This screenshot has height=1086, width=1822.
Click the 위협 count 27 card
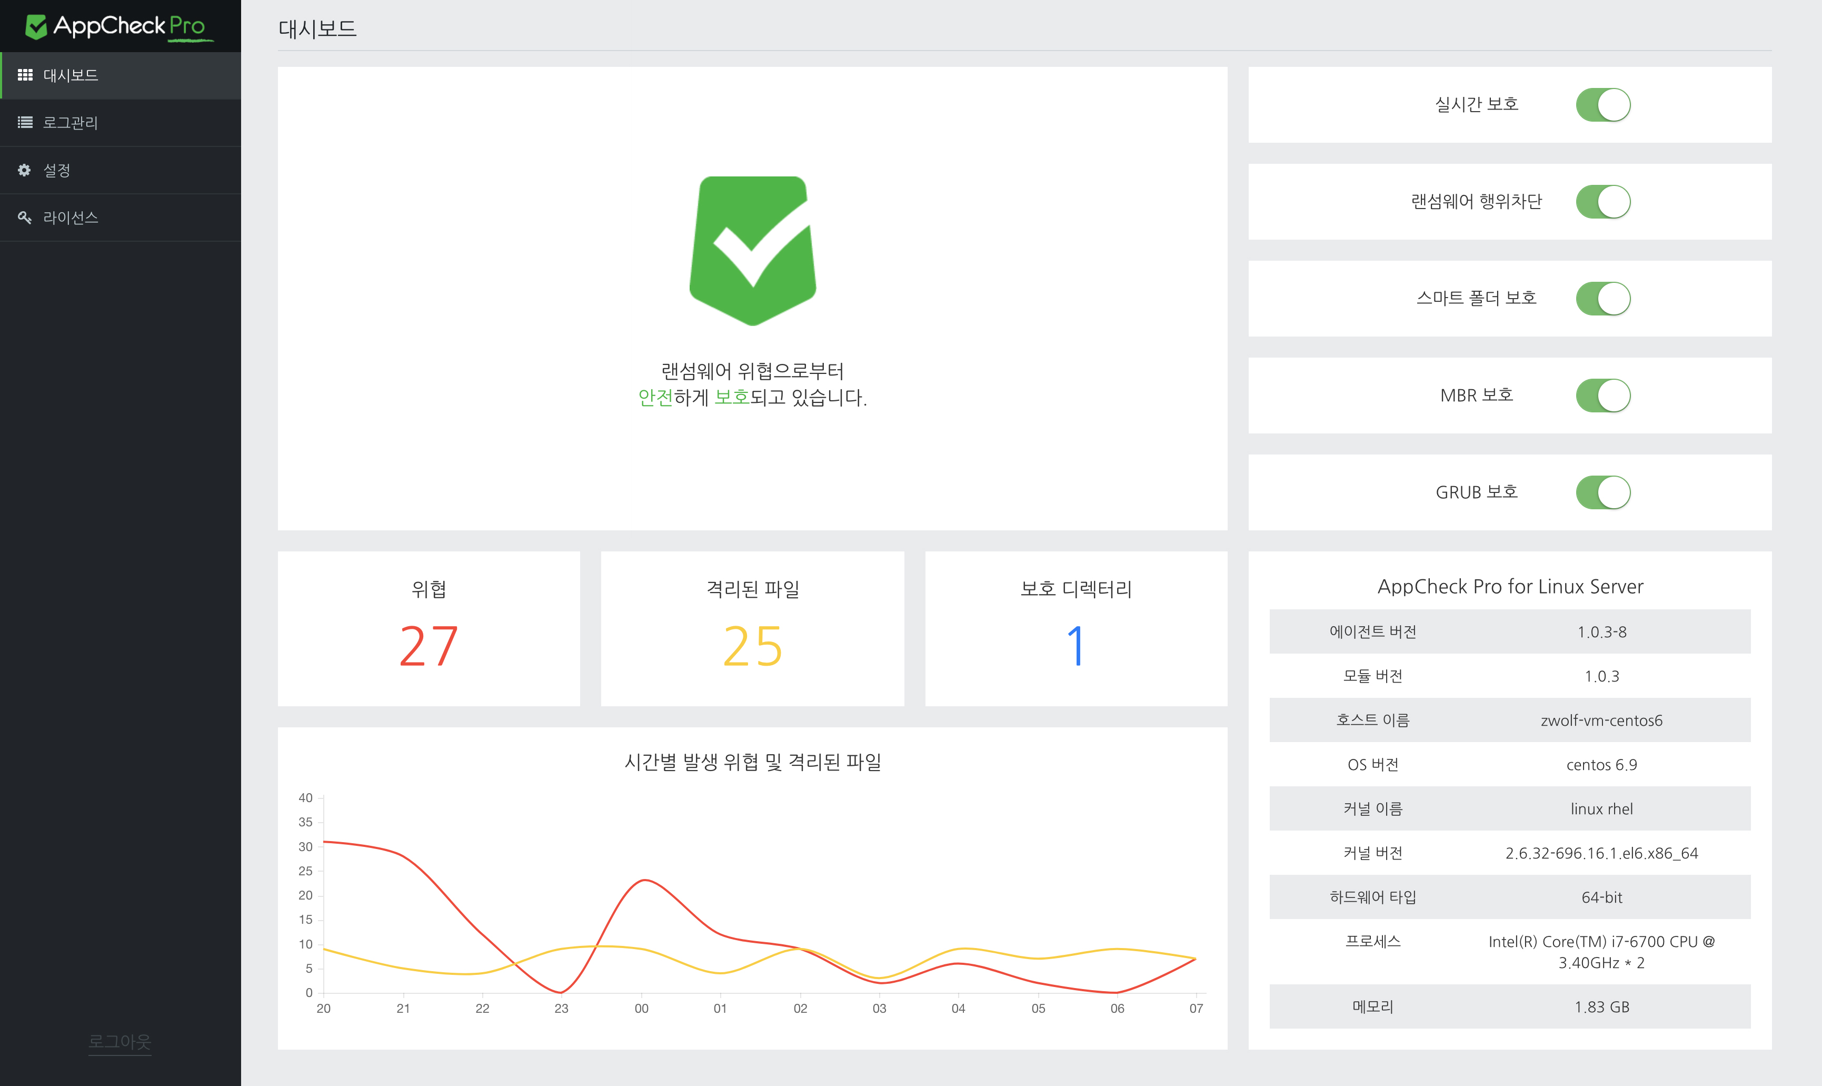pyautogui.click(x=429, y=646)
